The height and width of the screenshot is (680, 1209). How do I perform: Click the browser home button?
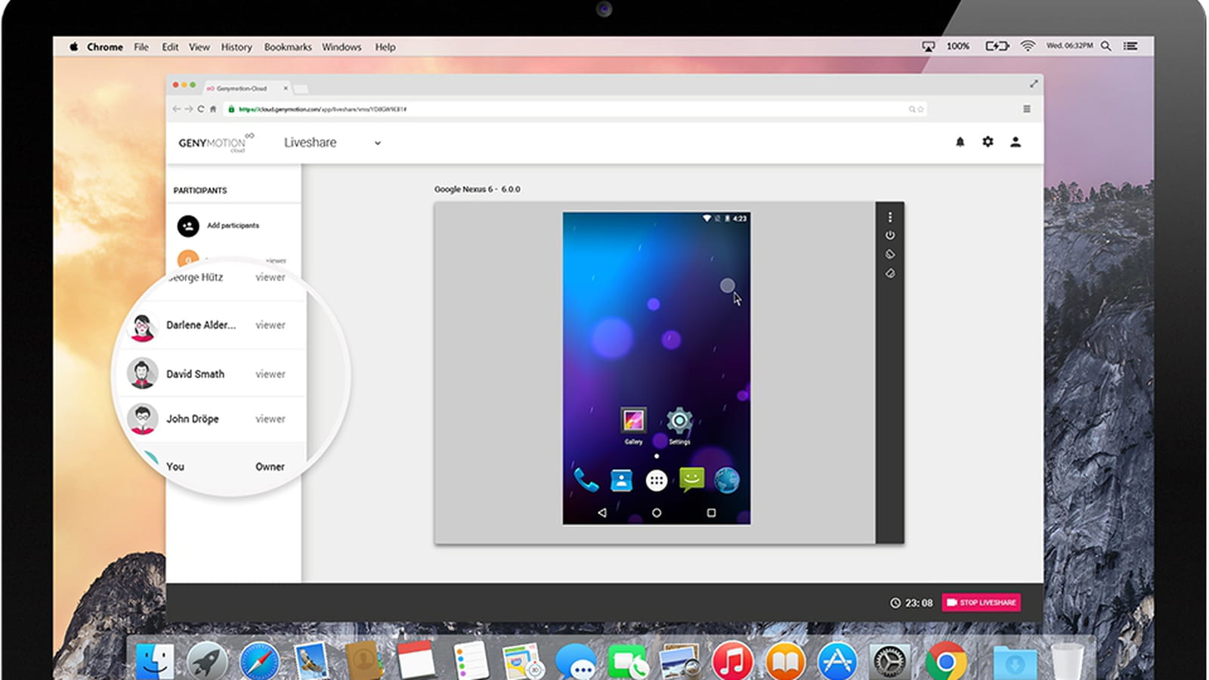tap(213, 109)
